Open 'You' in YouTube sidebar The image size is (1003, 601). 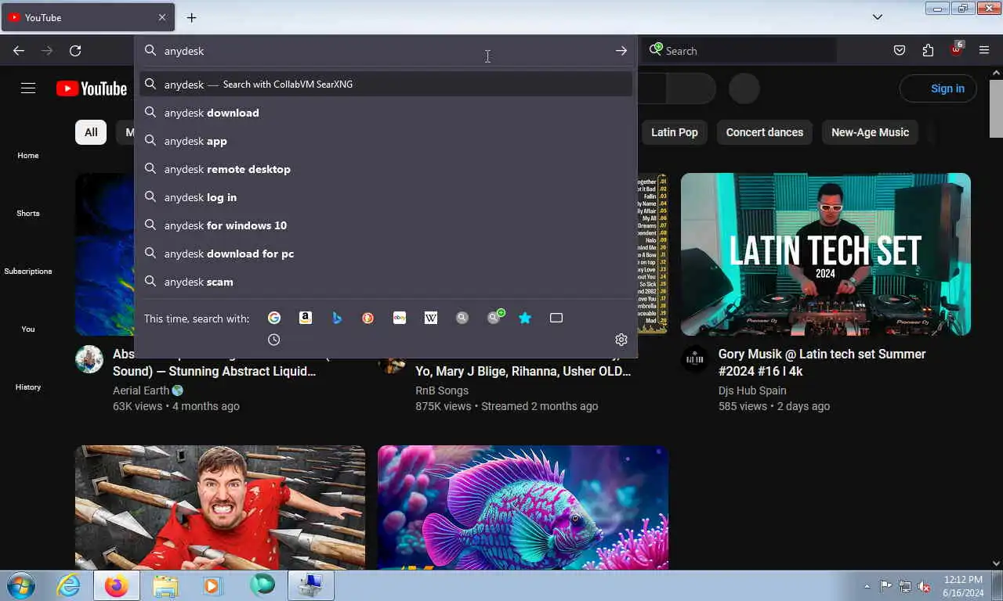click(28, 329)
